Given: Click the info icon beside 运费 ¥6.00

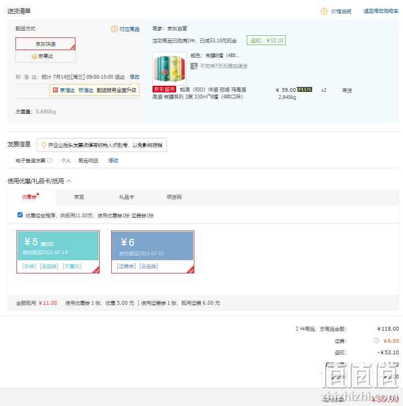Looking at the screenshot, I should coord(376,341).
